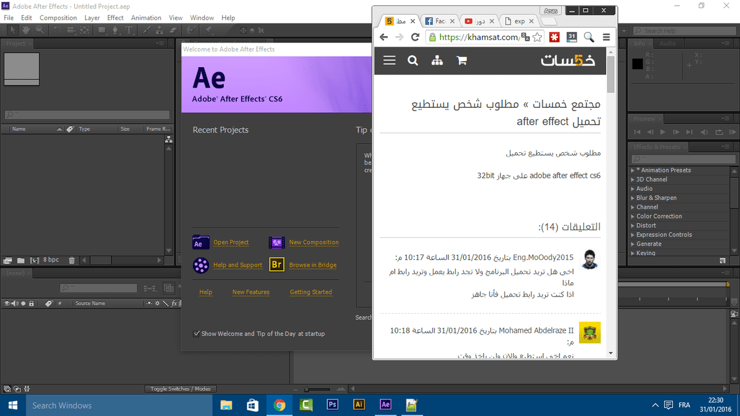Click the shopping cart icon on Khamsat

pos(461,60)
